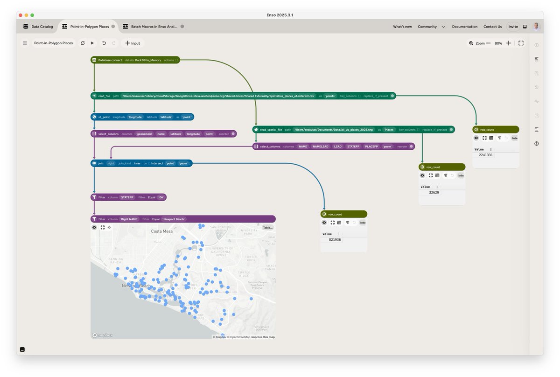Click the bottom-left console panel icon

pyautogui.click(x=22, y=349)
